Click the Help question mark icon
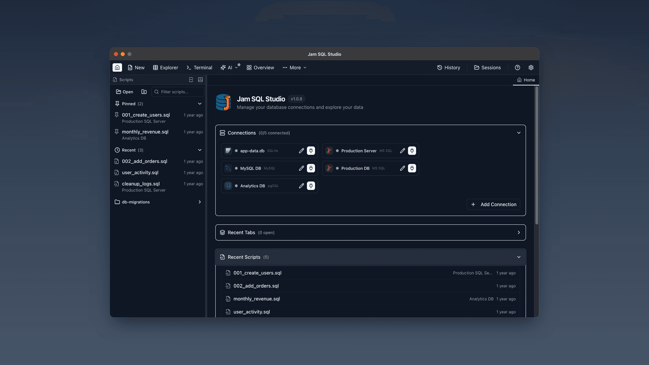649x365 pixels. click(x=517, y=68)
